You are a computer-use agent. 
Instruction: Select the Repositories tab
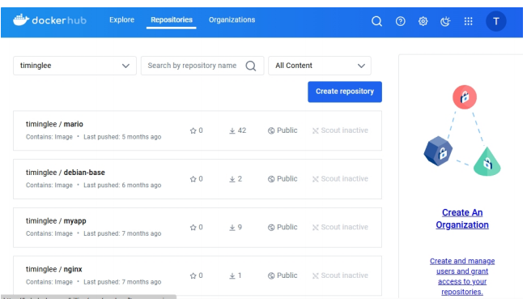[x=172, y=19]
